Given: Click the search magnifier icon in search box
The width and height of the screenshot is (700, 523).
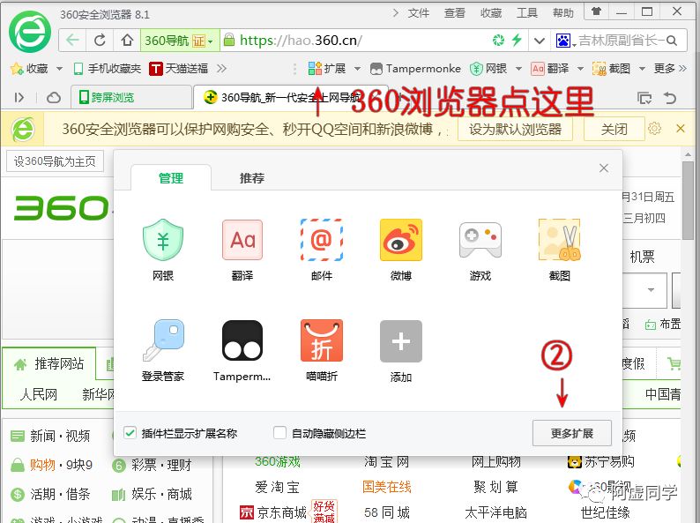Looking at the screenshot, I should 672,41.
